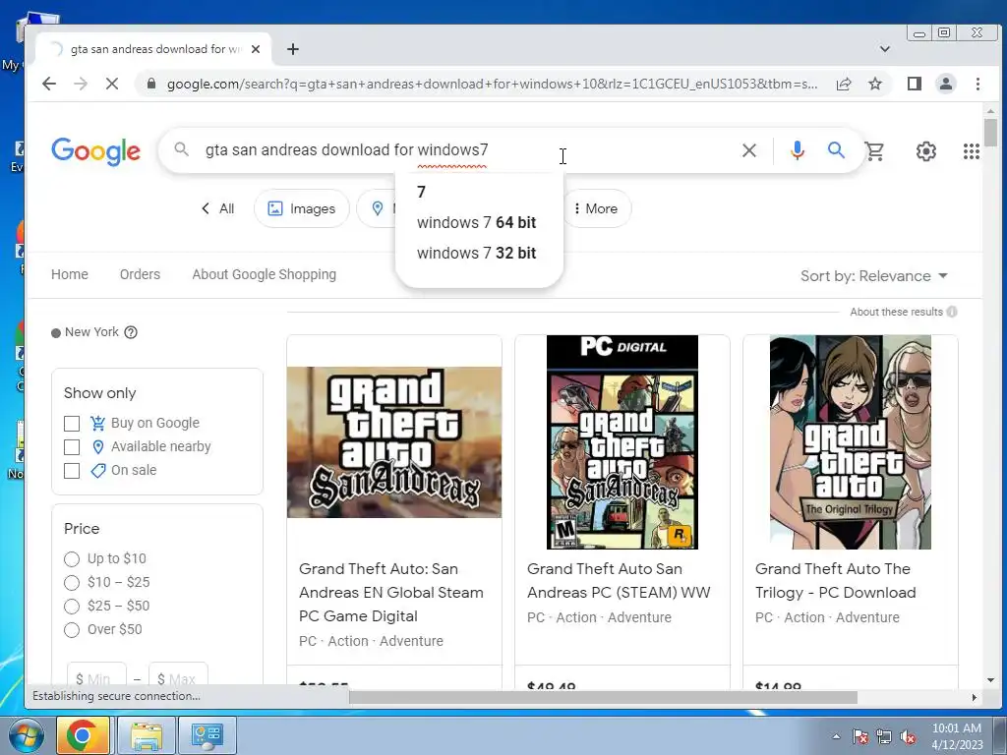Screen dimensions: 1007x755
Task: Click the New York location help icon
Action: (131, 332)
